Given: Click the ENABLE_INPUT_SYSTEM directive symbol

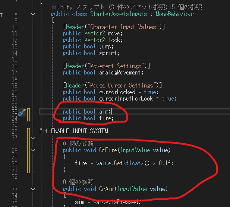Looking at the screenshot, I should 79,131.
